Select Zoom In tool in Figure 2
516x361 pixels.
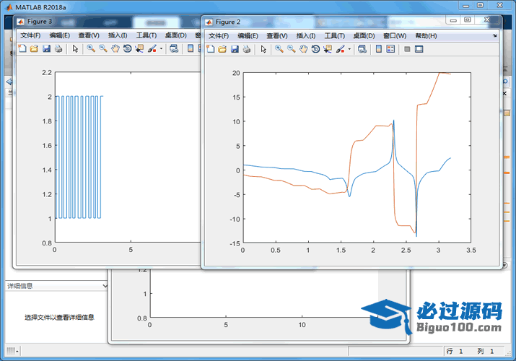coord(279,49)
